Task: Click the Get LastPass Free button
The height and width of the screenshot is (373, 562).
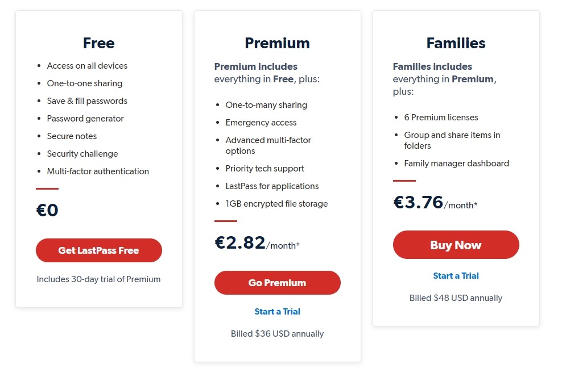Action: [x=98, y=250]
